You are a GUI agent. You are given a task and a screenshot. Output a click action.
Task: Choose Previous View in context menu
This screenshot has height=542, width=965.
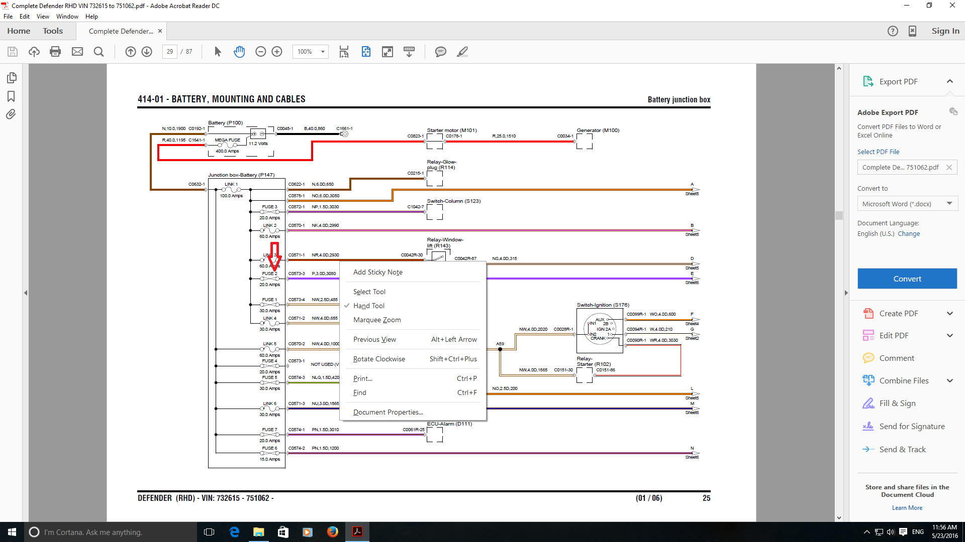tap(413, 339)
